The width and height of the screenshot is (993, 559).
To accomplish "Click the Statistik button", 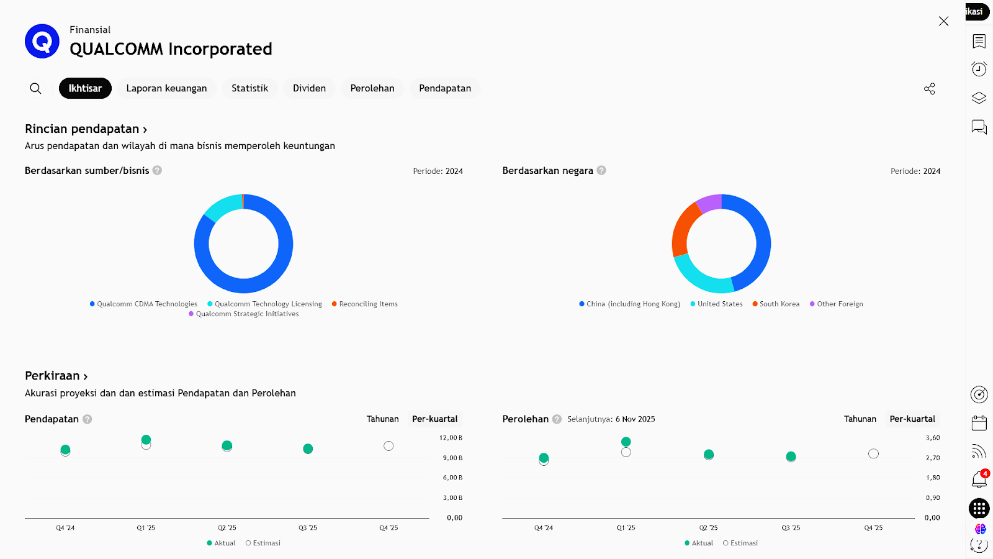I will [x=249, y=88].
